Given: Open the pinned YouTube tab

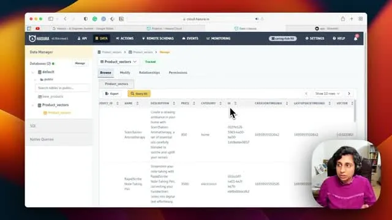Looking at the screenshot, I should (x=37, y=29).
